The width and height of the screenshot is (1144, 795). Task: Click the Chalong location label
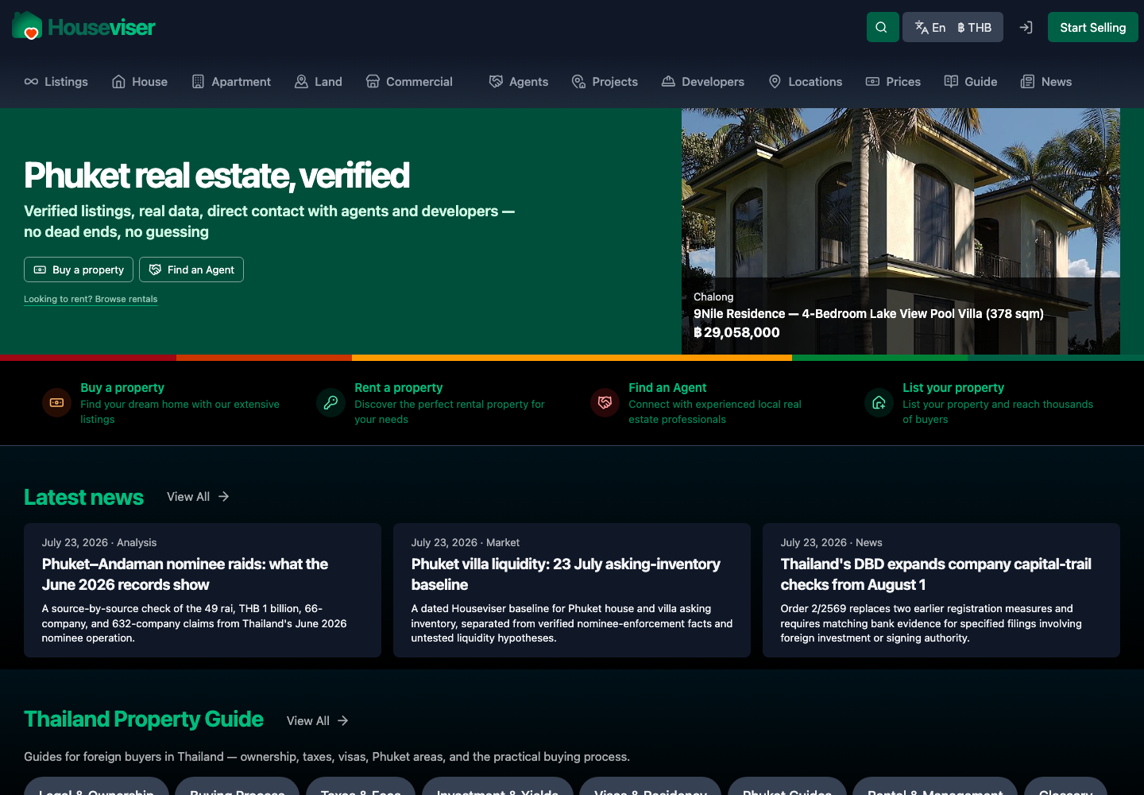pyautogui.click(x=713, y=297)
